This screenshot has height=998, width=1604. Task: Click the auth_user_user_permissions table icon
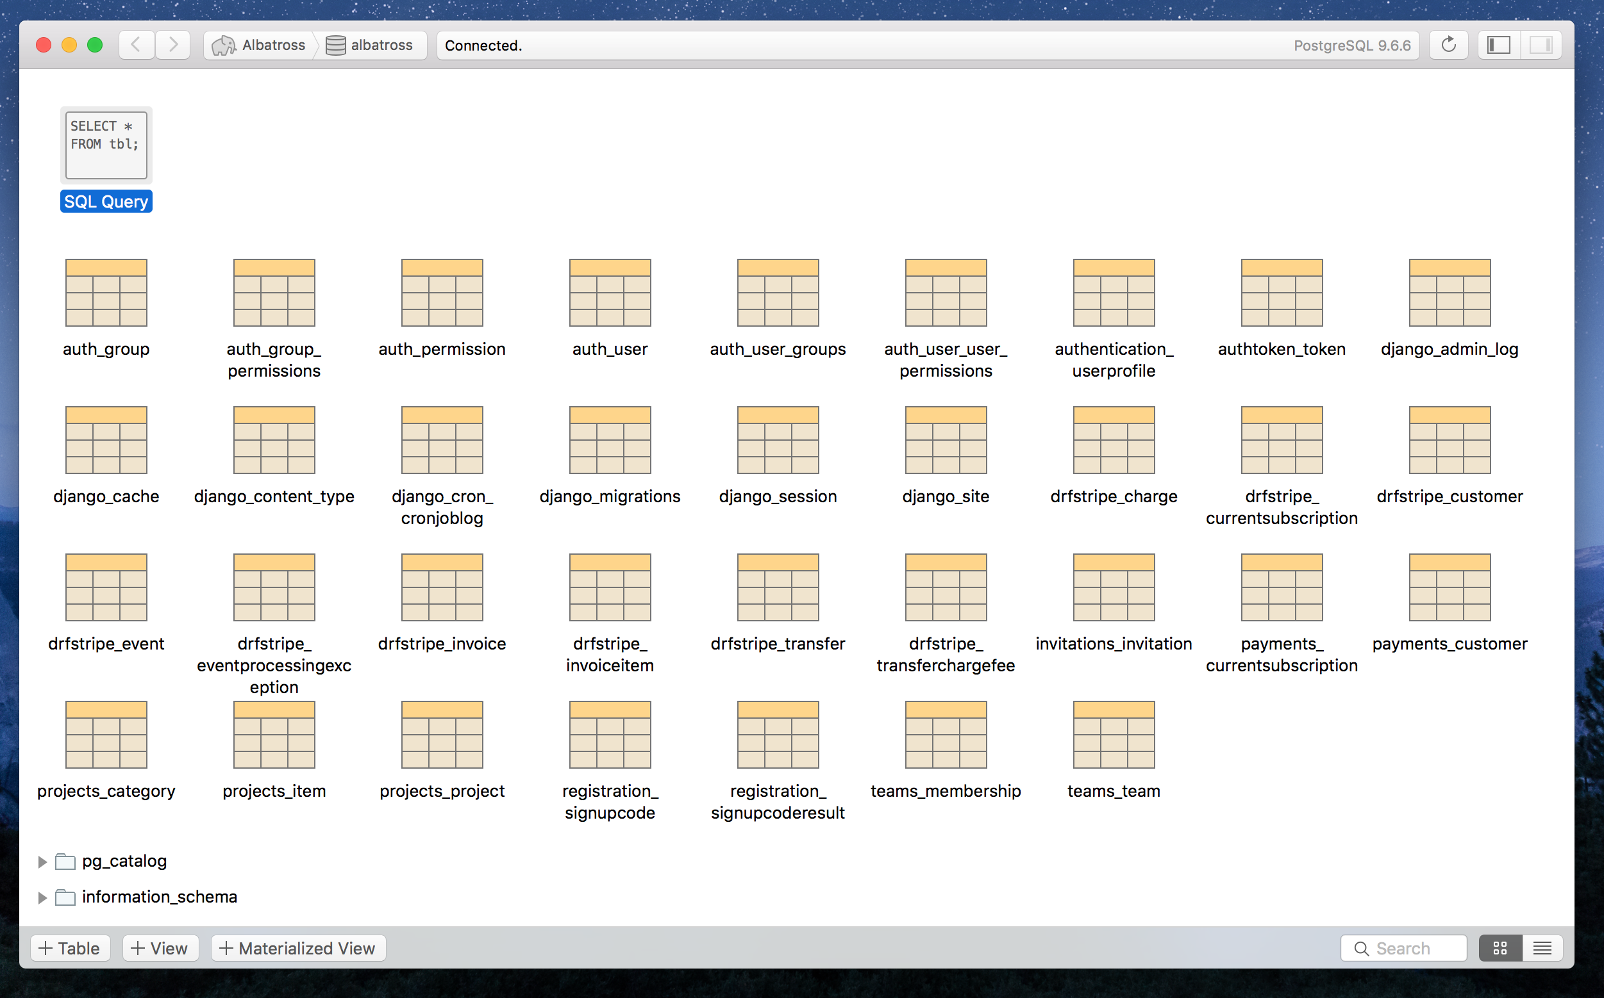(x=946, y=292)
